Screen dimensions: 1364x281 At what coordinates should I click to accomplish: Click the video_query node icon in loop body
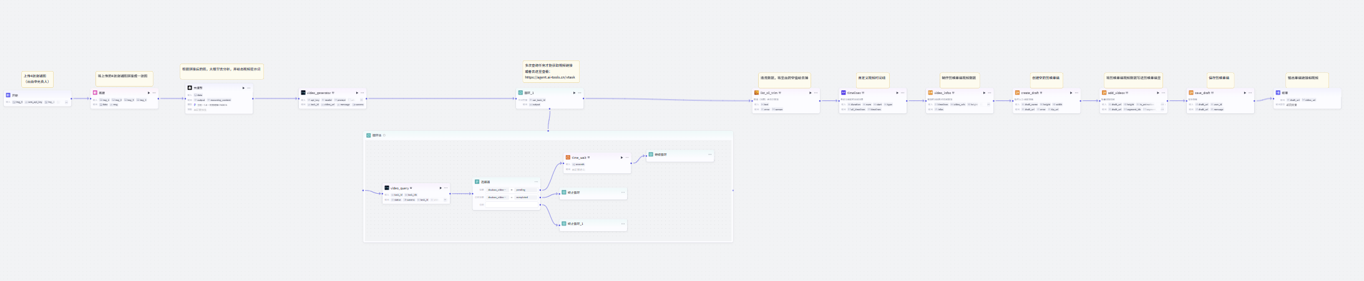(x=387, y=188)
